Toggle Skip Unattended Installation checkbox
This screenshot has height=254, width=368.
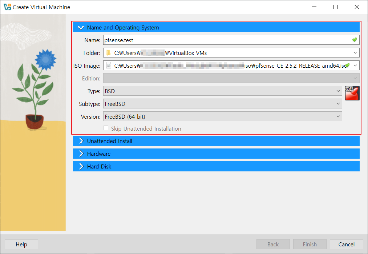click(106, 128)
